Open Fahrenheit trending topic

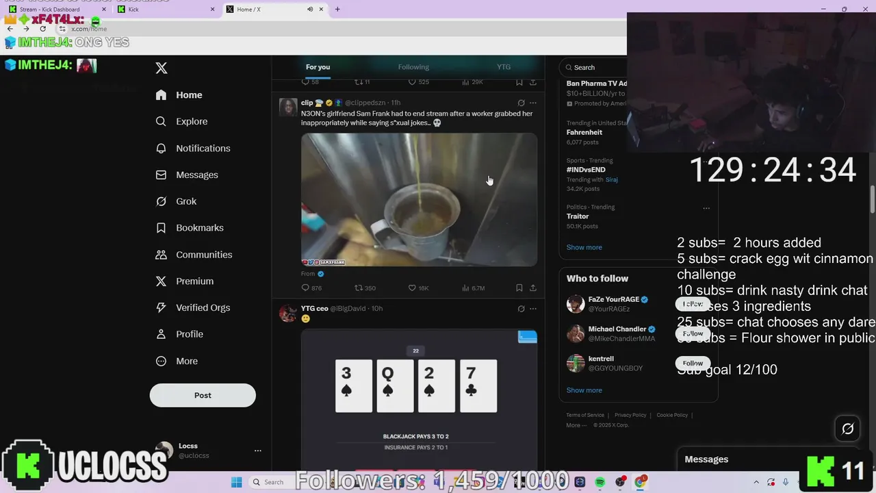tap(584, 132)
